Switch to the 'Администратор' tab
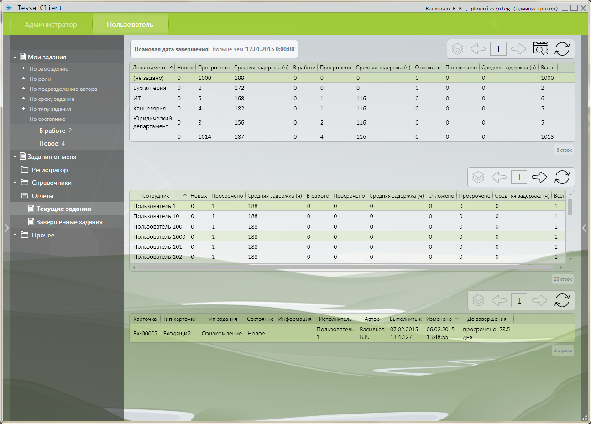Image resolution: width=591 pixels, height=424 pixels. pyautogui.click(x=51, y=25)
